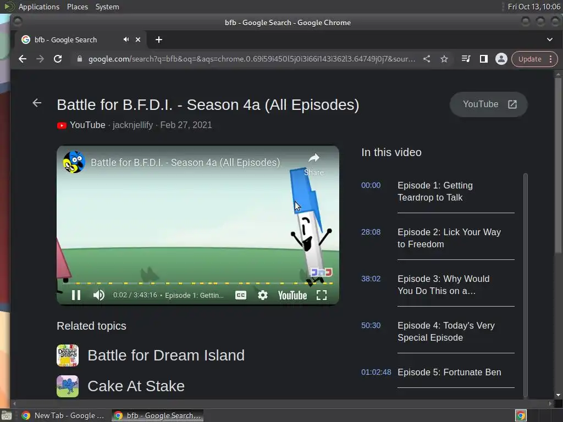Open the Chrome profile avatar
The width and height of the screenshot is (563, 422).
[501, 59]
